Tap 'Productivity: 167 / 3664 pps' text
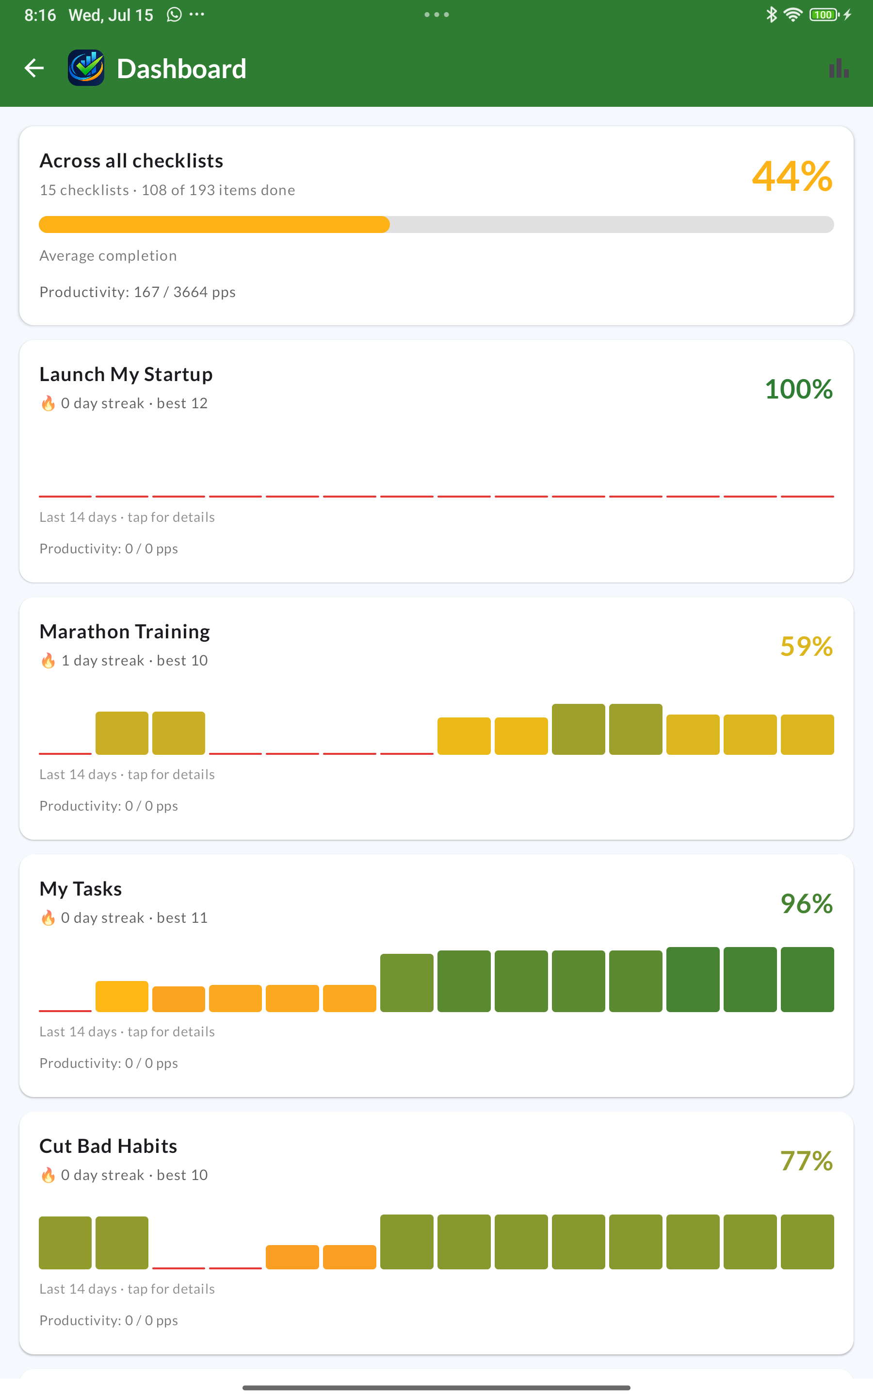The width and height of the screenshot is (873, 1398). click(x=137, y=292)
